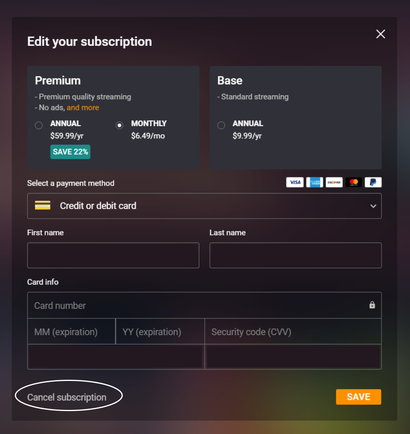This screenshot has width=410, height=434.
Task: Click the Visa card icon
Action: click(x=295, y=182)
